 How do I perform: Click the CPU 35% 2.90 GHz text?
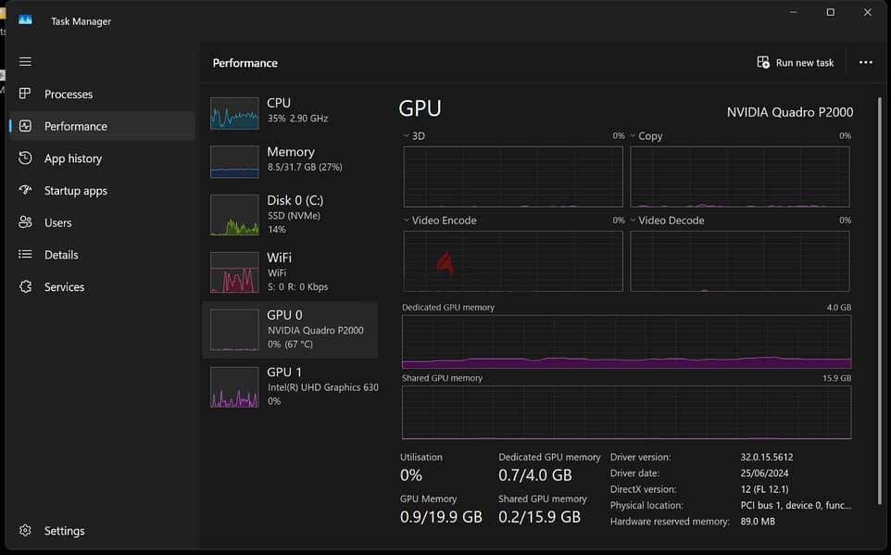pos(297,119)
